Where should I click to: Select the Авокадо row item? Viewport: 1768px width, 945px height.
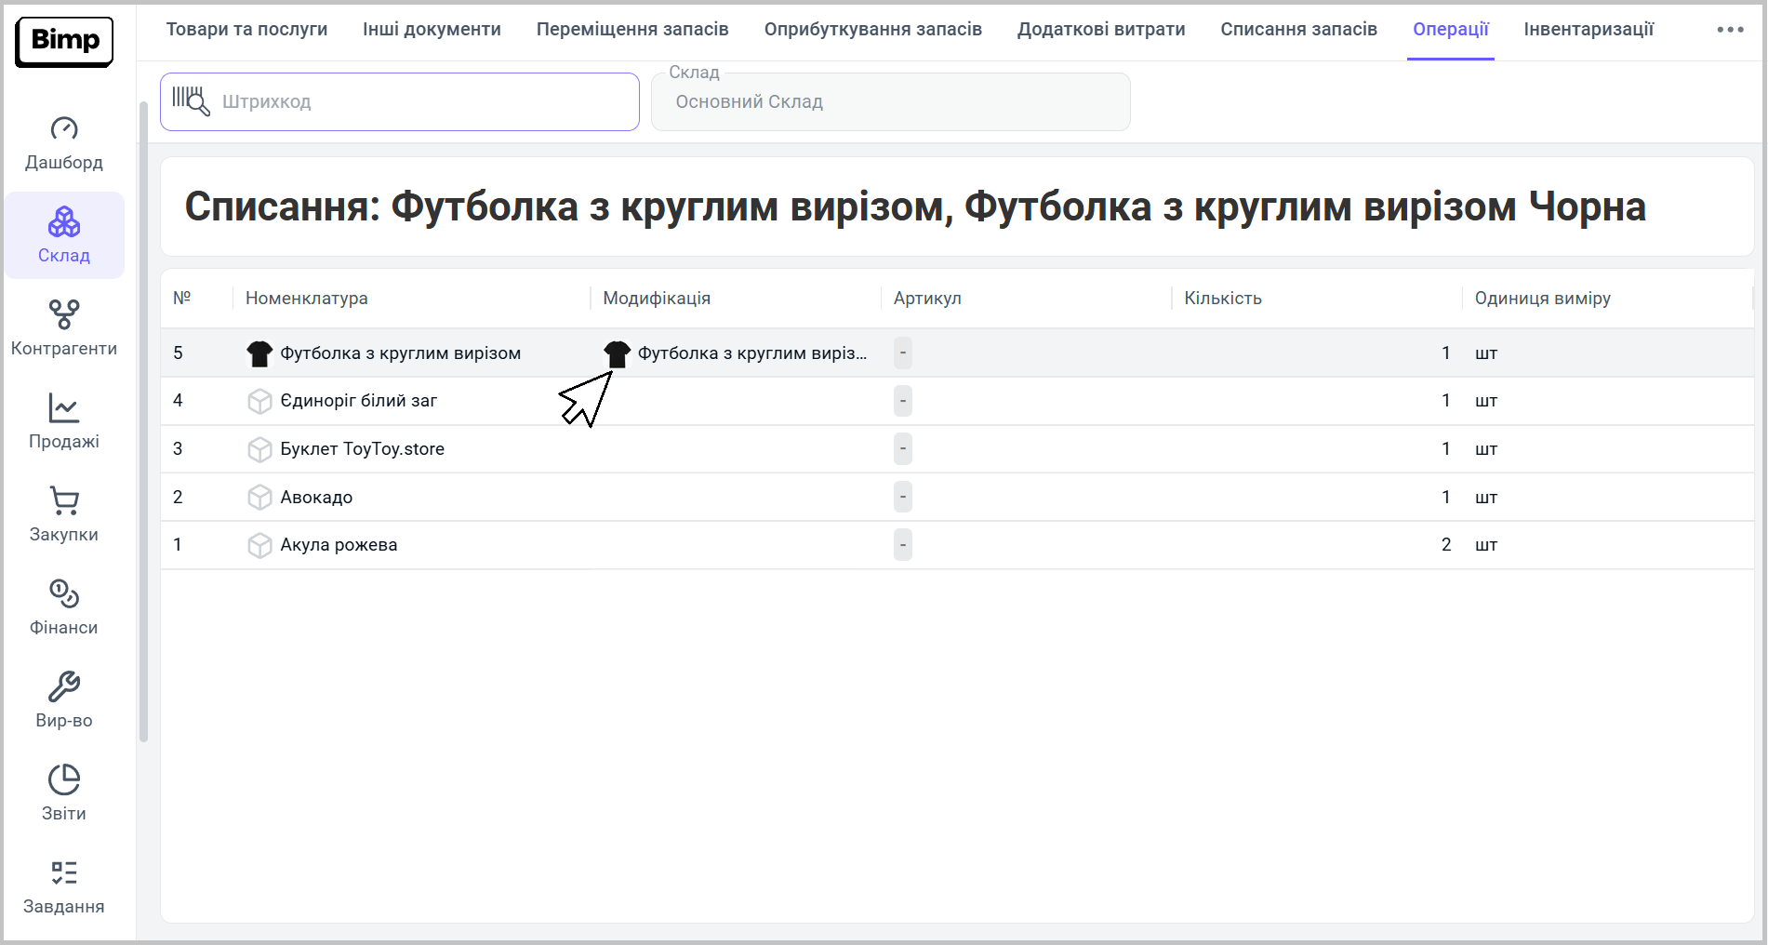tap(316, 498)
